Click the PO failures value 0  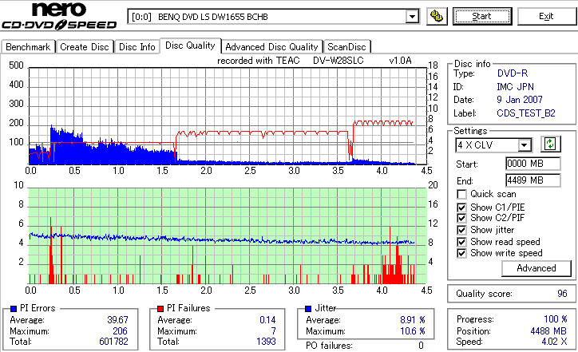pos(421,346)
